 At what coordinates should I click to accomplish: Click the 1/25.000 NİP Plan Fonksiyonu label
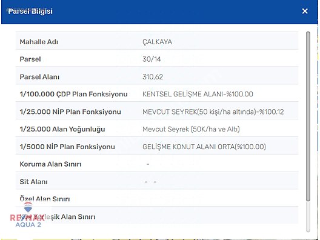coord(70,112)
